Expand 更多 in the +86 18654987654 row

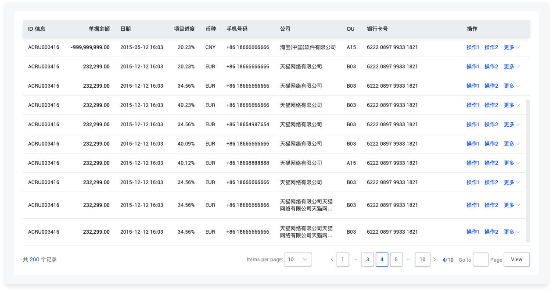(512, 125)
